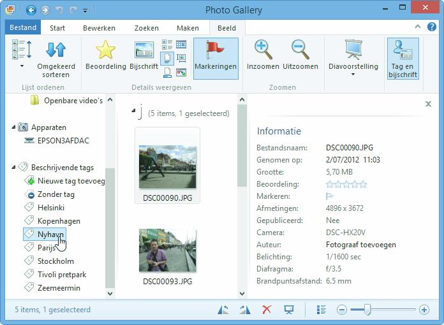444x325 pixels.
Task: Click the Uitzoomen magnifier icon
Action: (299, 50)
